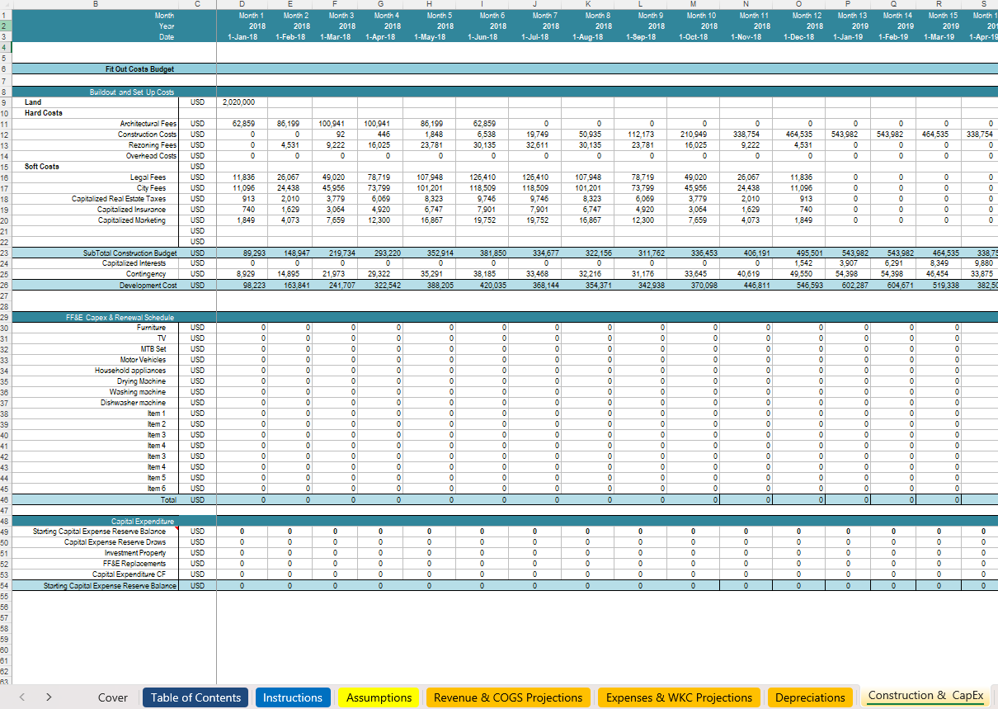Viewport: 998px width, 709px height.
Task: Select column D header
Action: [242, 4]
